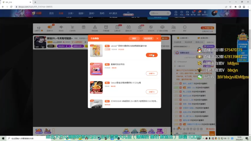Switch to 日活跃度 ranking tab

(177, 42)
